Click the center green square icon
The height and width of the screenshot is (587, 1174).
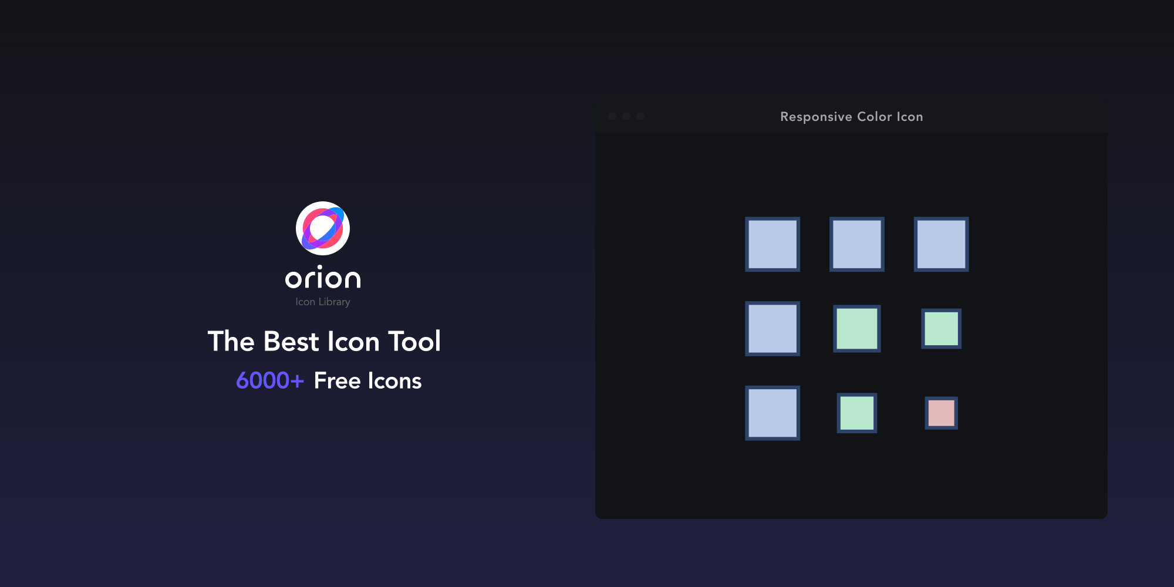point(856,329)
